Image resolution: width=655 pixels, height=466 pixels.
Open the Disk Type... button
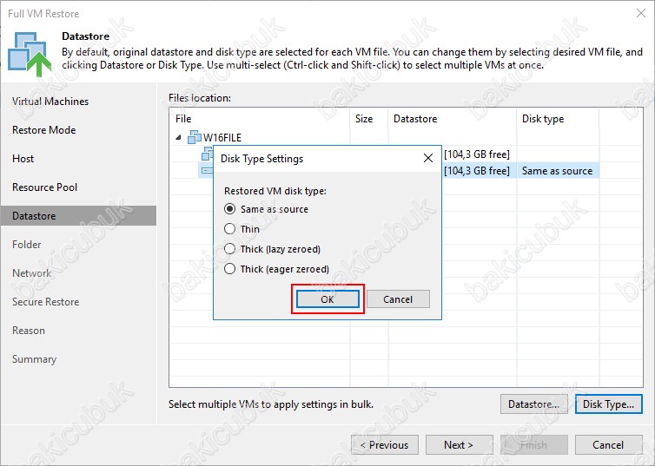[609, 404]
